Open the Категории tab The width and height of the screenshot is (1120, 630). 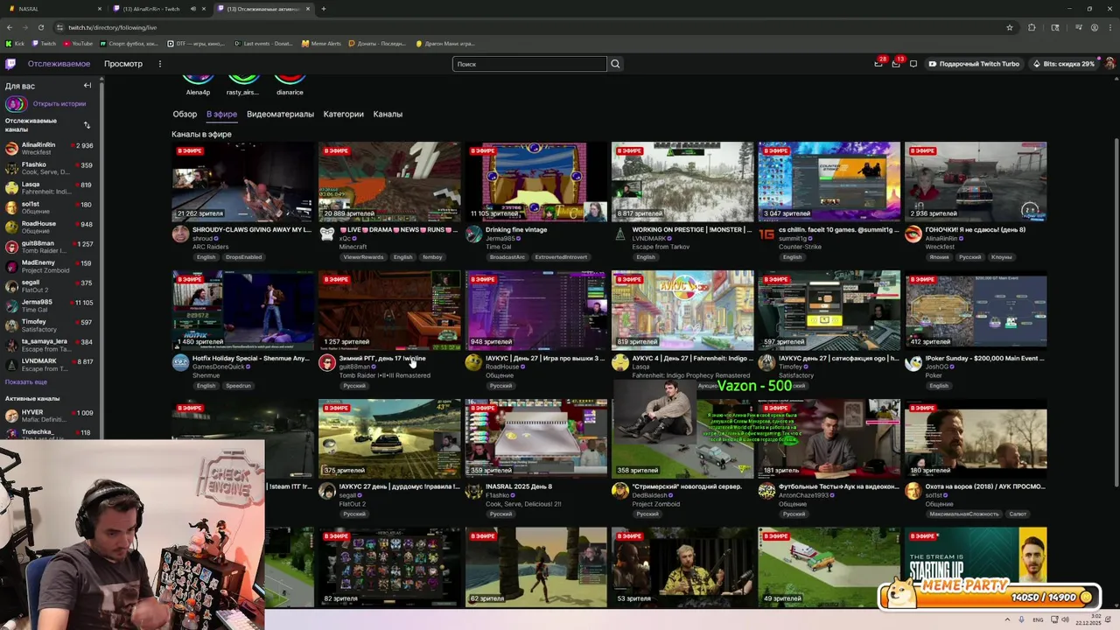click(343, 114)
